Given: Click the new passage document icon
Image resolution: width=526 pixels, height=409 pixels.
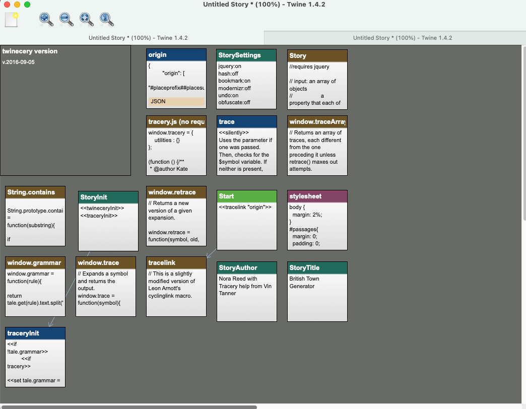Looking at the screenshot, I should (x=10, y=20).
